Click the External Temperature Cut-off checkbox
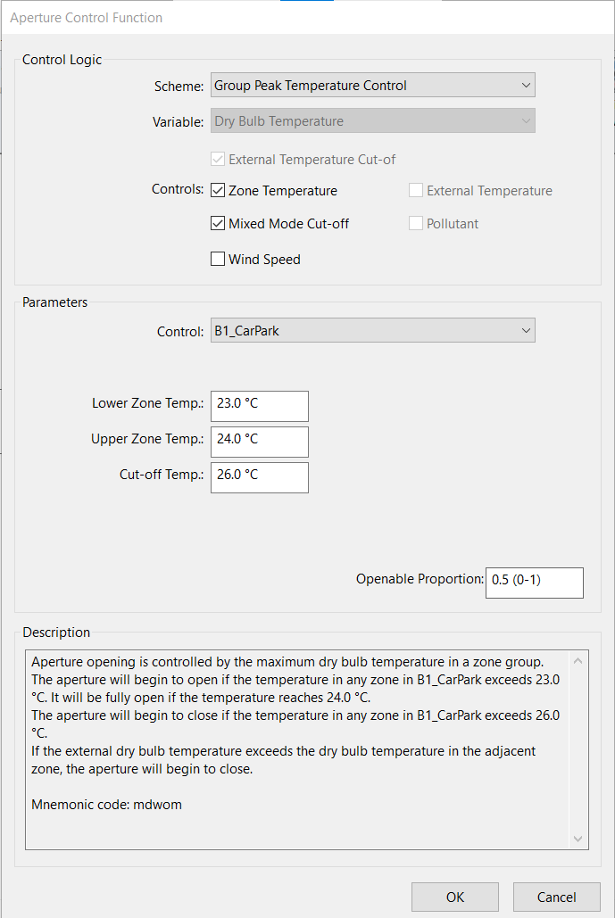Viewport: 615px width, 918px height. coord(218,159)
